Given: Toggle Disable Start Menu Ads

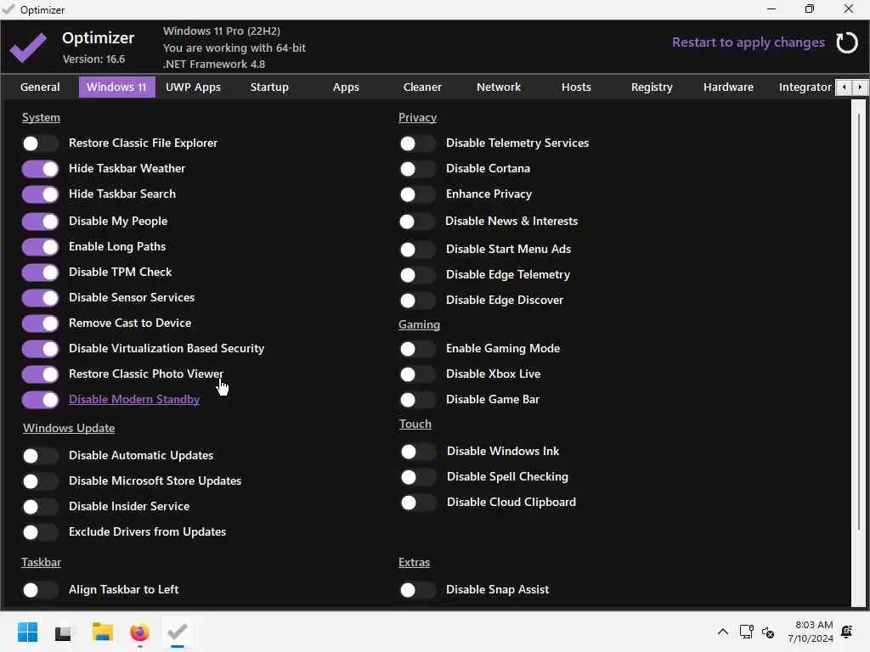Looking at the screenshot, I should (417, 250).
